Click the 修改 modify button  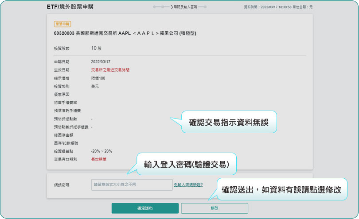215,208
